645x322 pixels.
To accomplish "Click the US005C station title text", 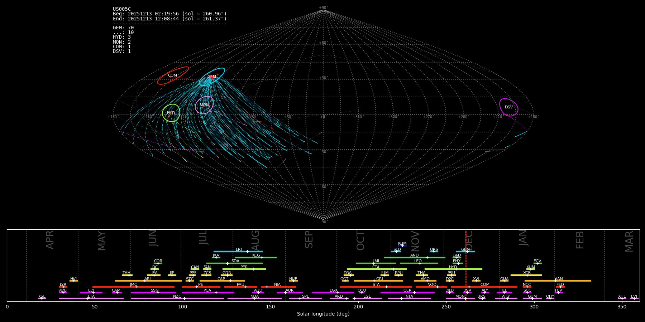I will tap(122, 9).
